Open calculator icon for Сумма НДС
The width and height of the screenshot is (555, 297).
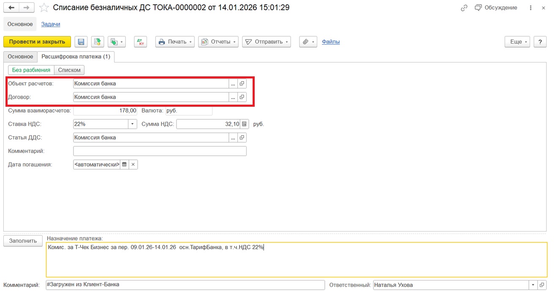point(244,124)
